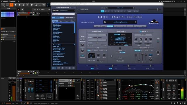
Task: Click the Omnisphere patch search field
Action: [x=64, y=14]
